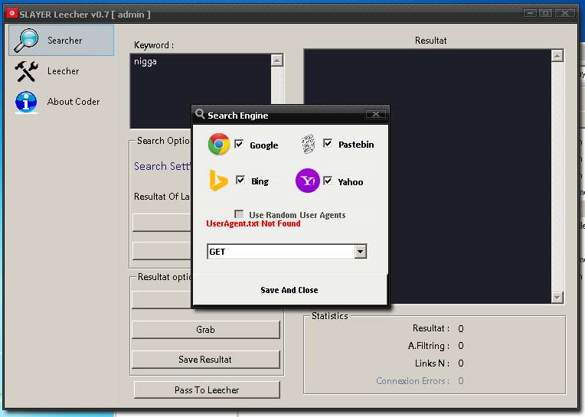Viewport: 585px width, 417px height.
Task: Open the Leecher tools icon
Action: (27, 71)
